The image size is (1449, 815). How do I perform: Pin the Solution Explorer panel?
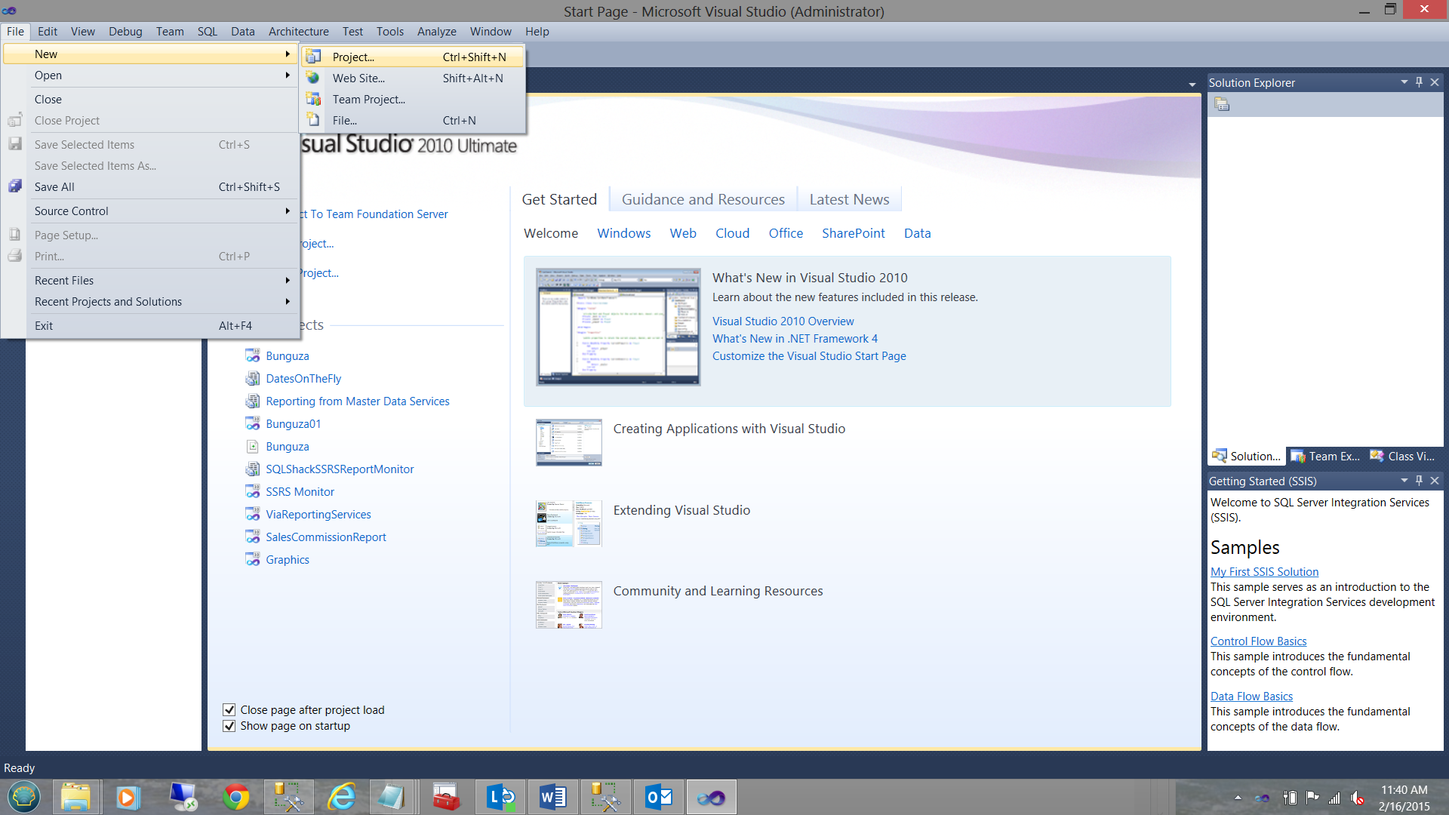pos(1419,82)
